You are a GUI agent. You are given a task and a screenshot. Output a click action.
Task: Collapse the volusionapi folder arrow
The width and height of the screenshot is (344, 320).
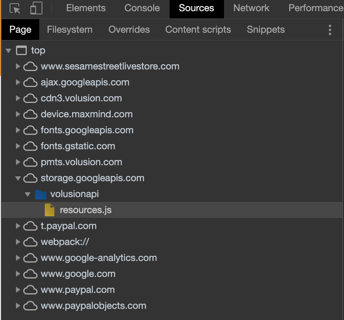click(28, 194)
